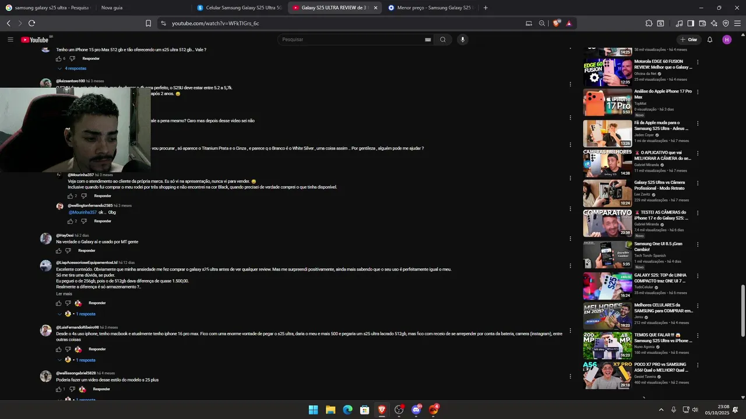
Task: Open the @LuisFernandoRibeiro98 channel link
Action: [x=78, y=328]
